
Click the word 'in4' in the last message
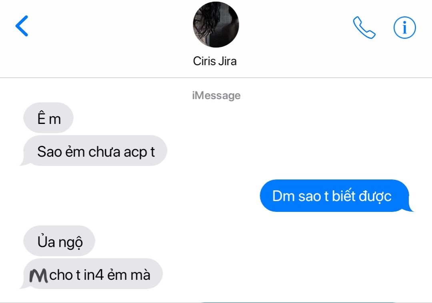pyautogui.click(x=94, y=275)
